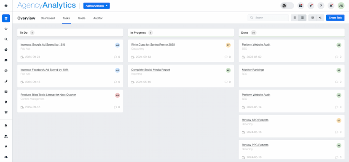349x162 pixels.
Task: Open Review SEO Reports task
Action: (255, 120)
